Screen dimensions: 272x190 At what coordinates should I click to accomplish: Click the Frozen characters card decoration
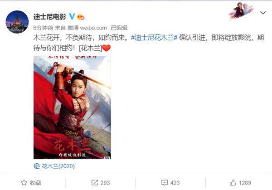[x=241, y=11]
